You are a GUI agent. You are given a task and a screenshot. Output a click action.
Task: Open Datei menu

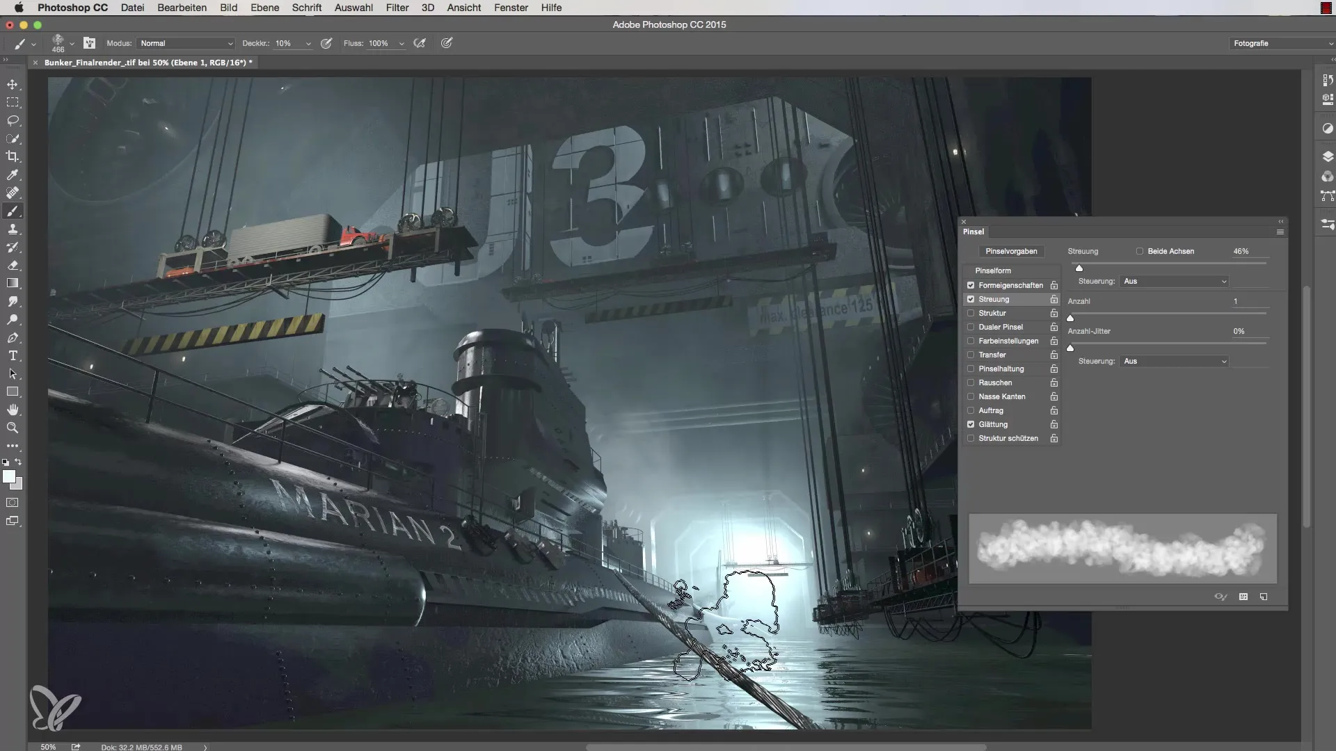132,8
